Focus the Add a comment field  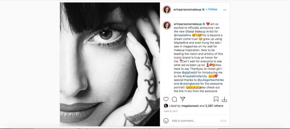tap(193, 121)
